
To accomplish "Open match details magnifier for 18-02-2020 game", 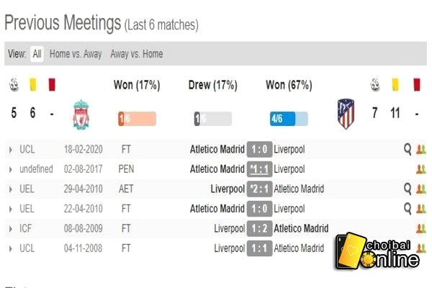I will (408, 149).
